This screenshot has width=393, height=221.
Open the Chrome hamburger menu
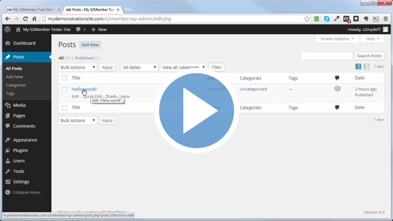(x=386, y=19)
